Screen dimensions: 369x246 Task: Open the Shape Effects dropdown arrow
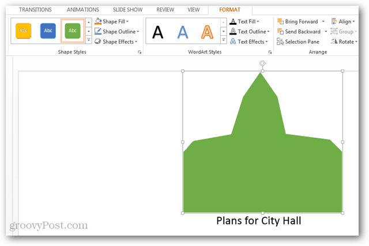(136, 42)
